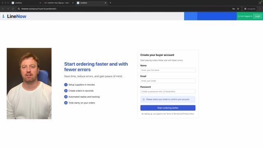Click the 'Create orders in seconds' text

(81, 91)
